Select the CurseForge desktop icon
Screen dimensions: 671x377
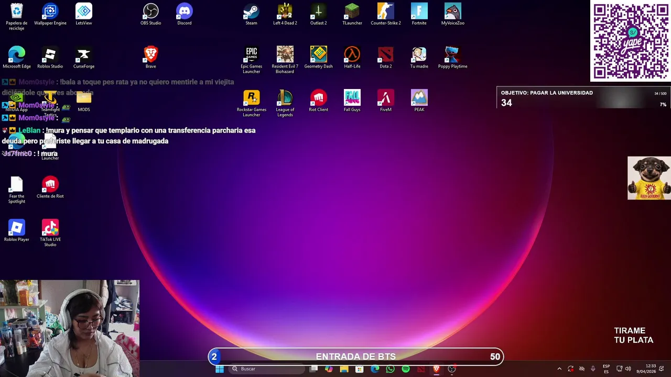84,58
